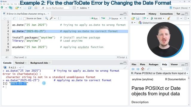Click the Help back arrow icon
Viewport: 191px width, 107px height.
(133, 69)
